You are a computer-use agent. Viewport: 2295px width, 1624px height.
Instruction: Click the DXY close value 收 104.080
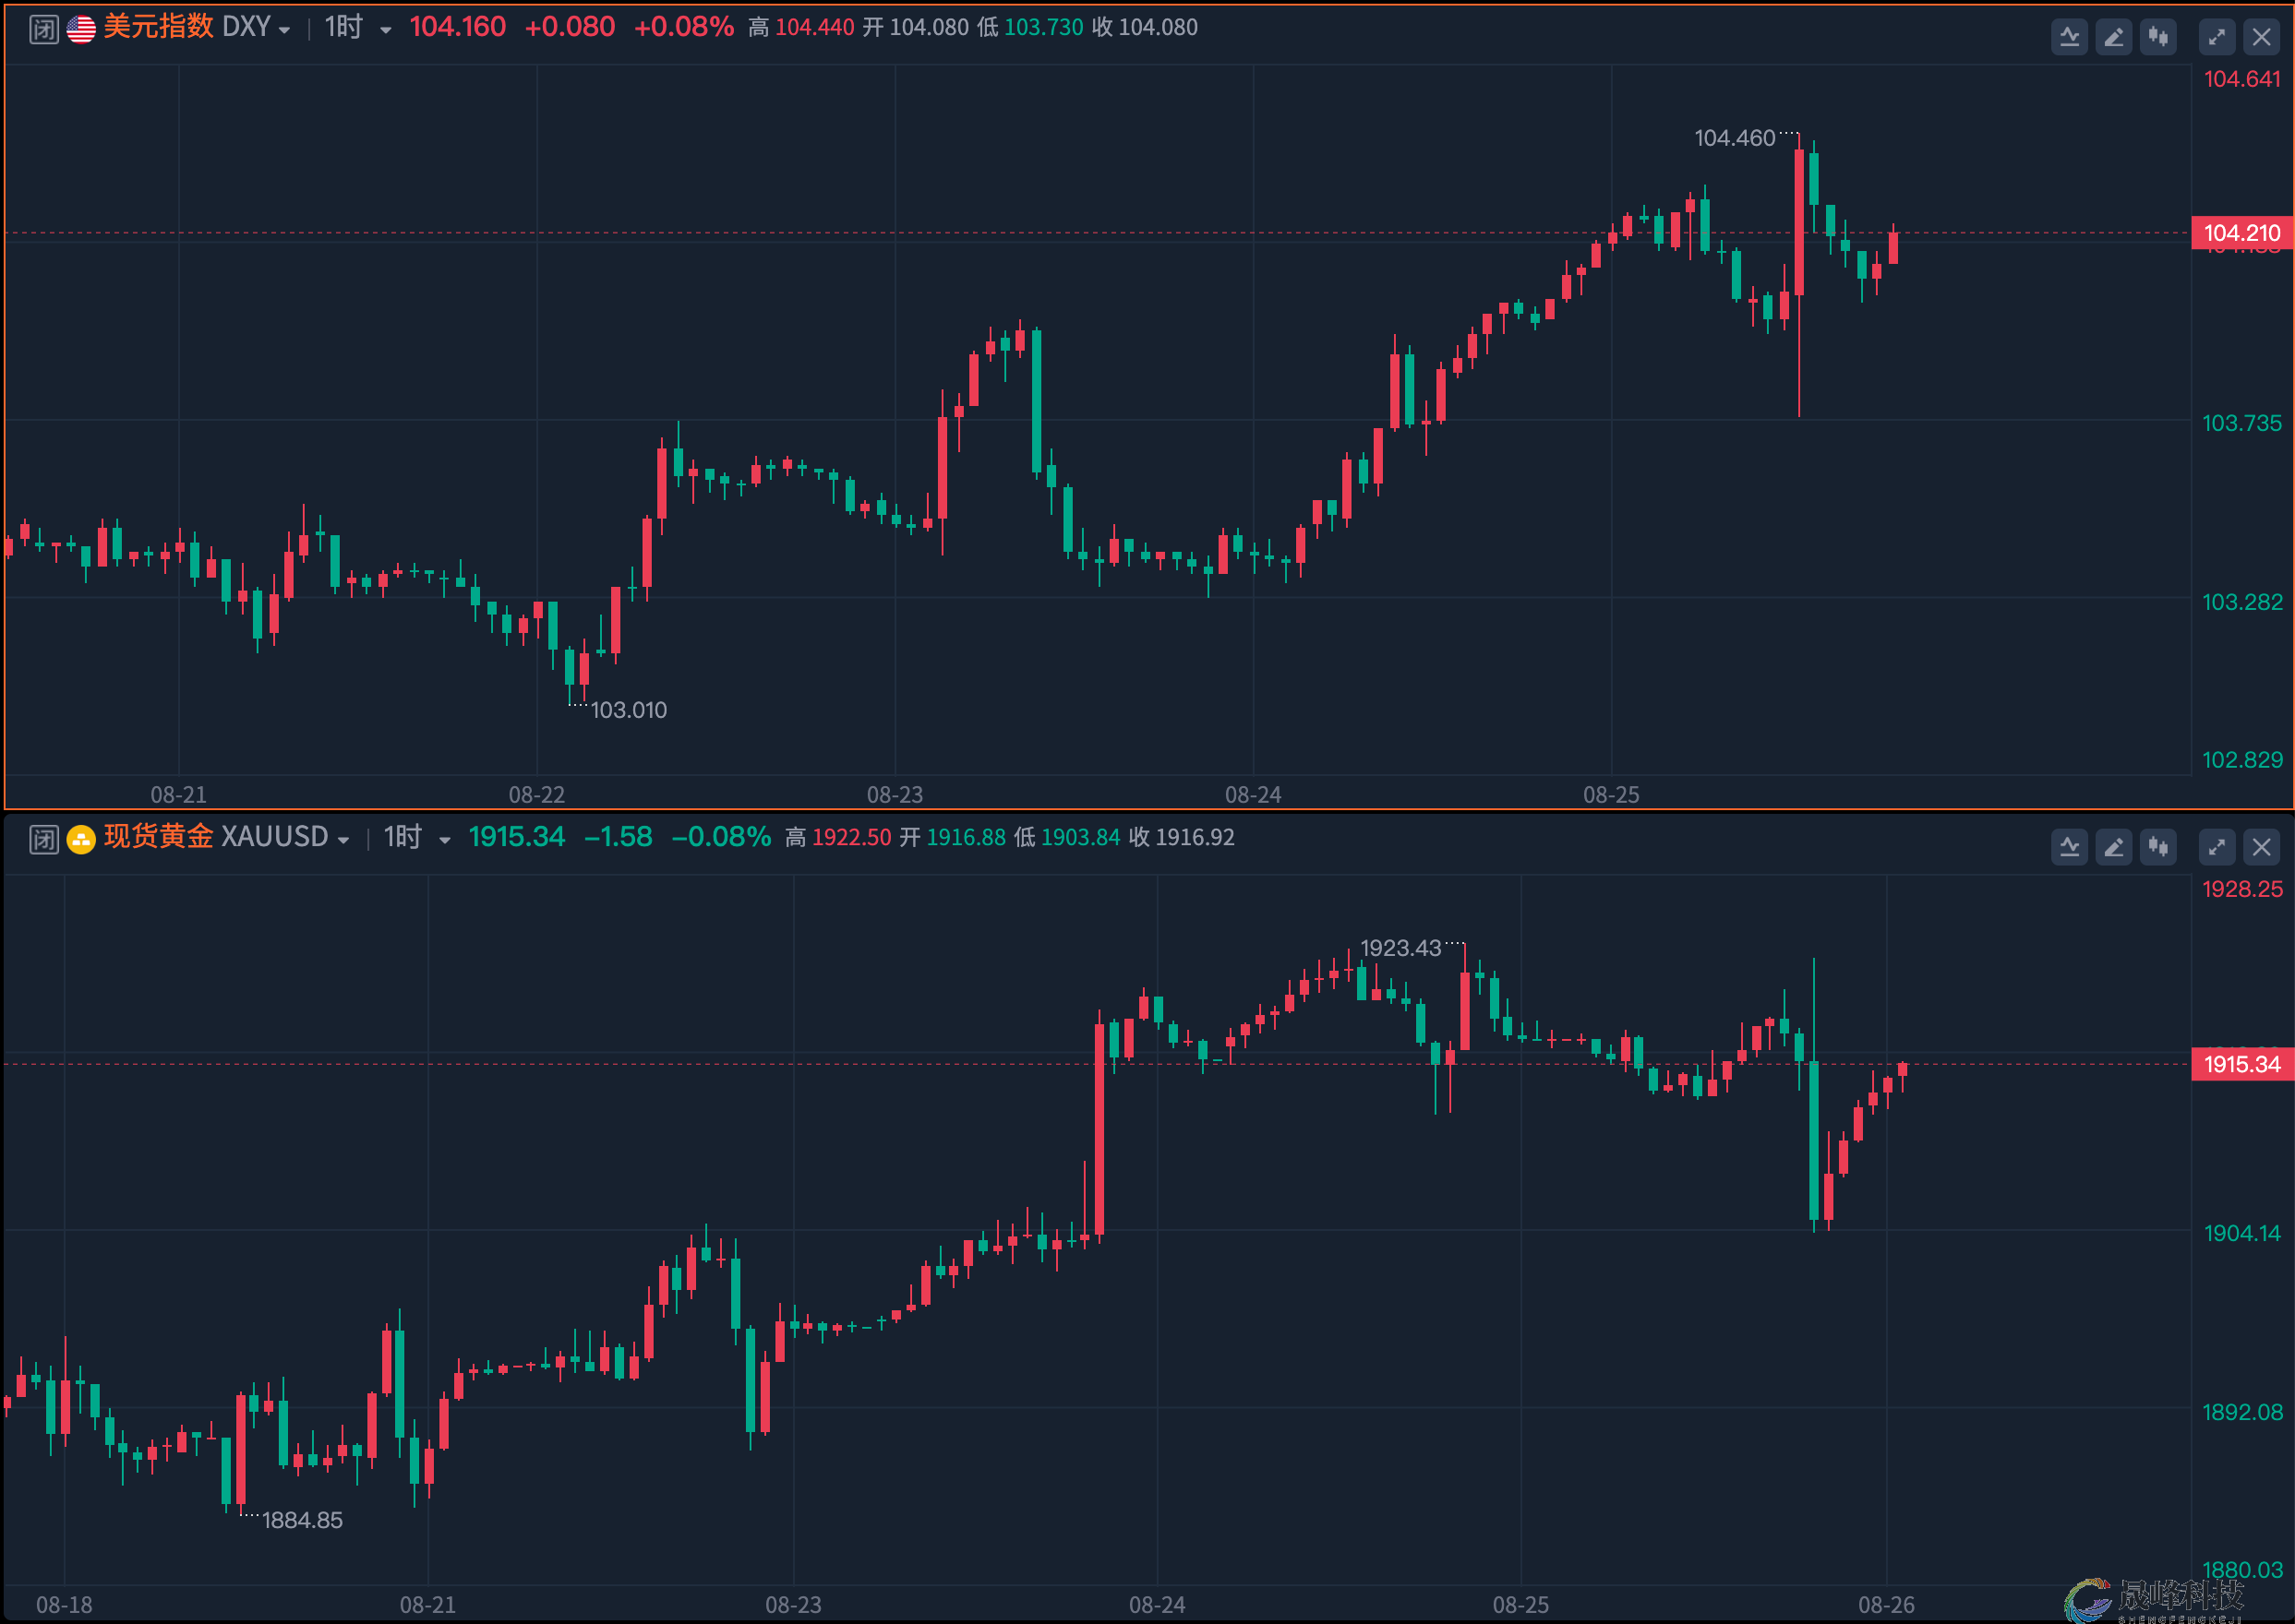tap(1145, 28)
